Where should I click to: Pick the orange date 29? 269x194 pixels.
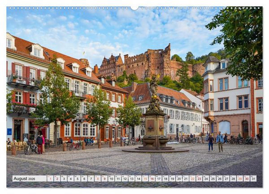(240, 179)
